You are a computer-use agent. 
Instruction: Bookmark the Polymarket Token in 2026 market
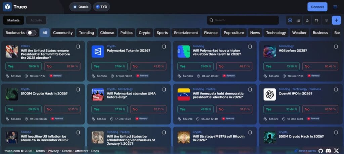click(x=164, y=47)
